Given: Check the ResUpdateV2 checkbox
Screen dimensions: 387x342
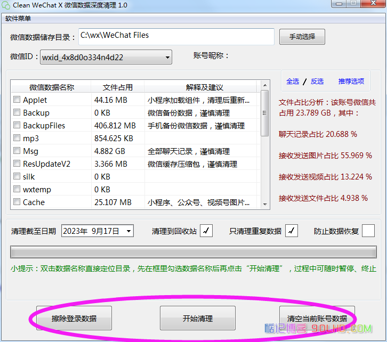Looking at the screenshot, I should (x=17, y=164).
